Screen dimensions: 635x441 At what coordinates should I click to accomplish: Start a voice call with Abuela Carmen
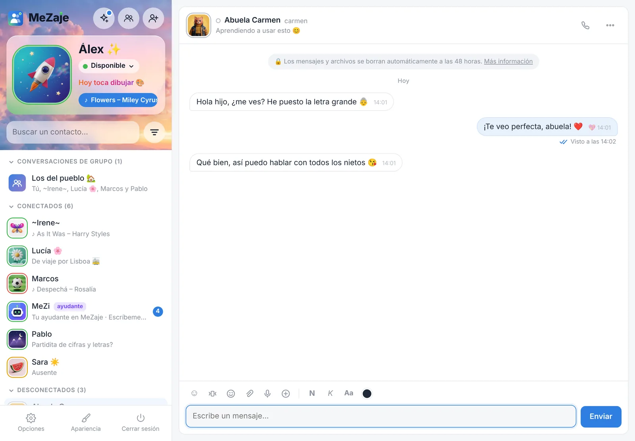[585, 25]
